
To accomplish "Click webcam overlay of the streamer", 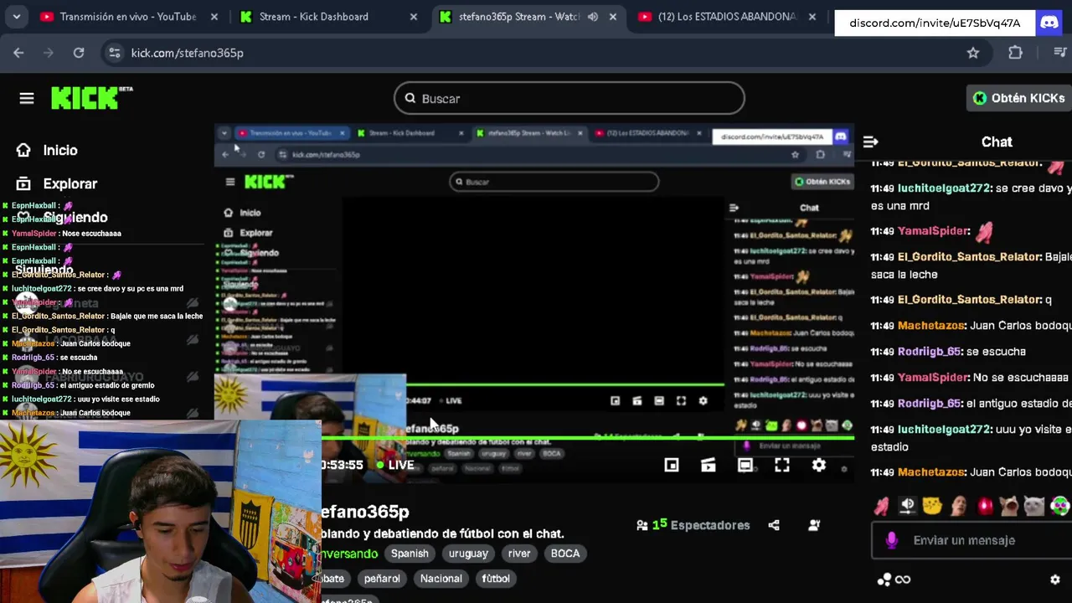I will (161, 512).
